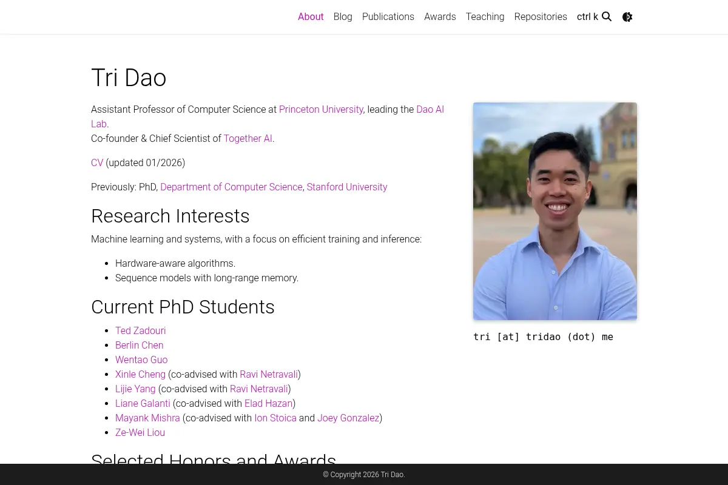Go to the Teaching page

coord(485,17)
